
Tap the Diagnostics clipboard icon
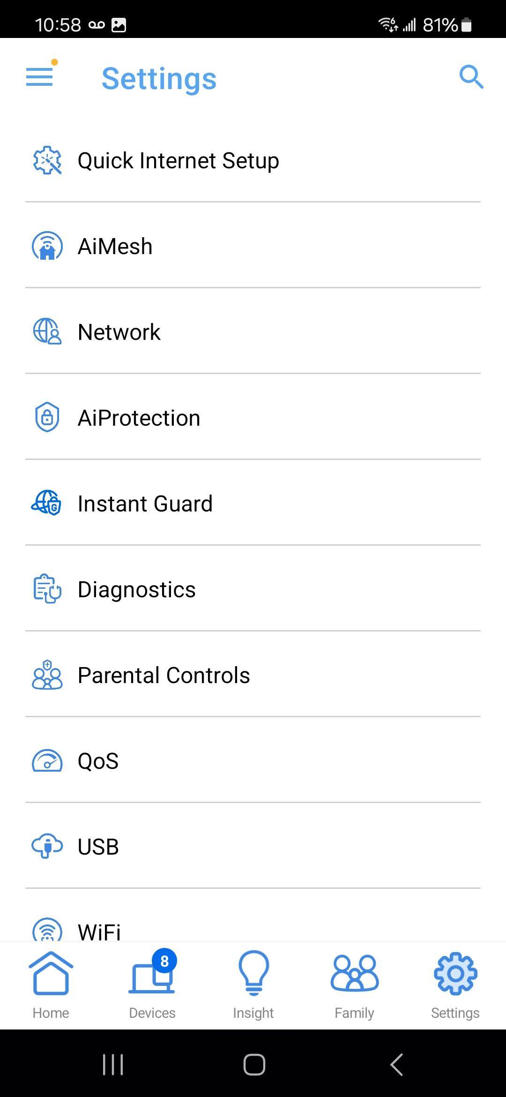pyautogui.click(x=47, y=589)
